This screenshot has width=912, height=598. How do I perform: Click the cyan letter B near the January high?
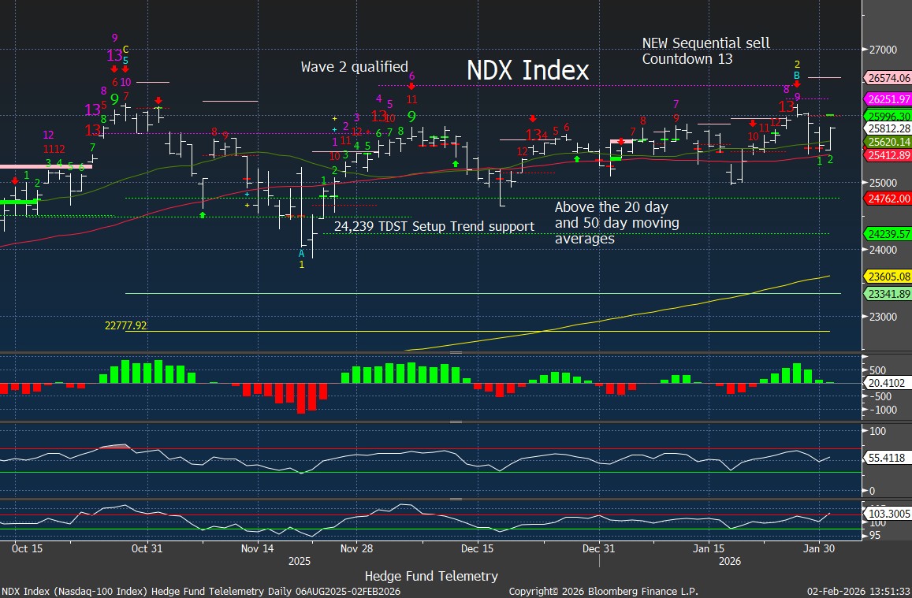tap(797, 76)
